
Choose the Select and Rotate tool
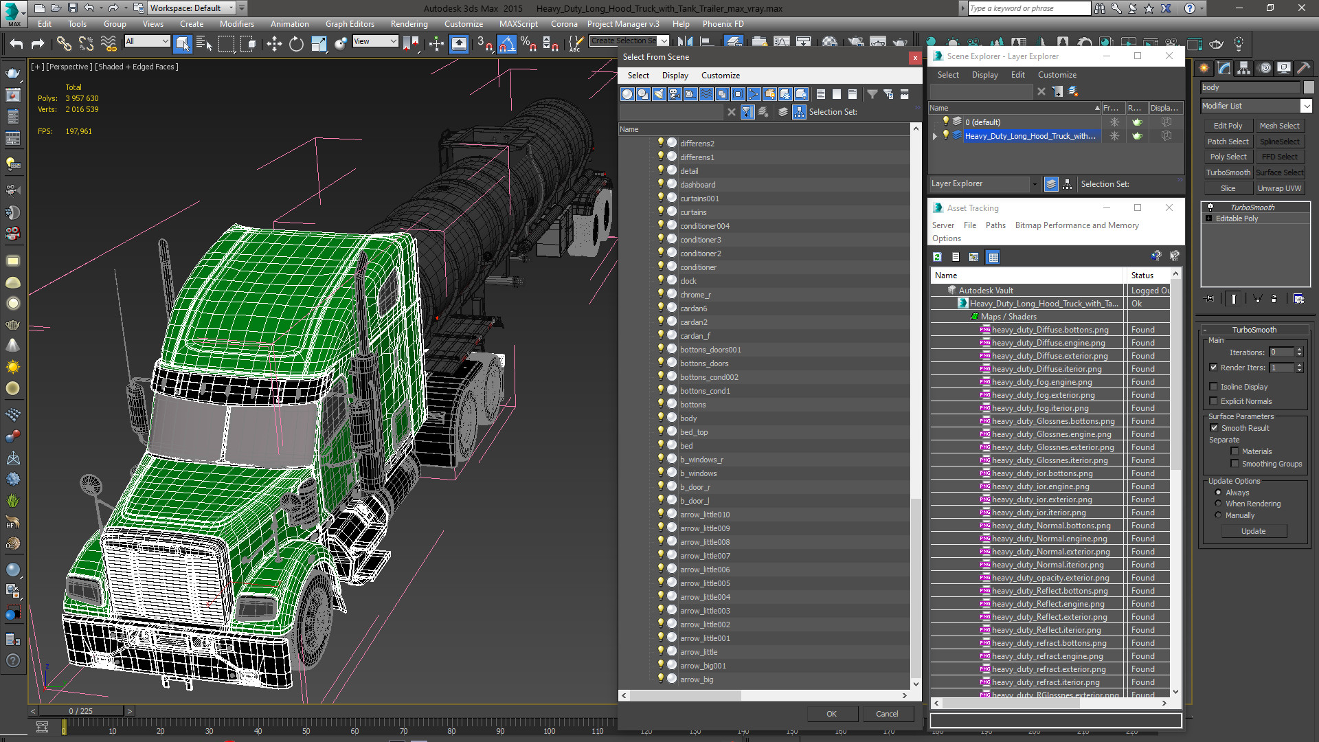(x=296, y=44)
